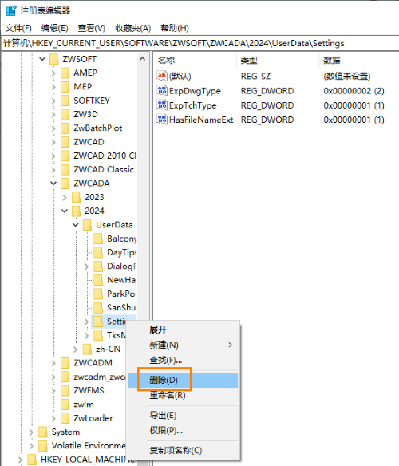Click the tree scrollbar up arrow
This screenshot has height=466, width=399.
tap(142, 59)
